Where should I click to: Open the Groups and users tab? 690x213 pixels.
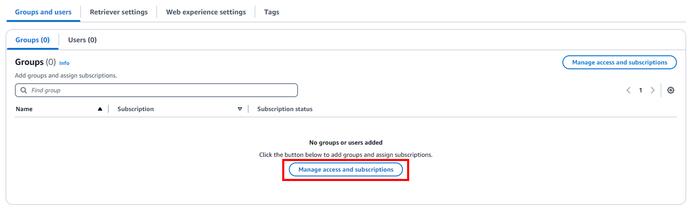tap(43, 12)
